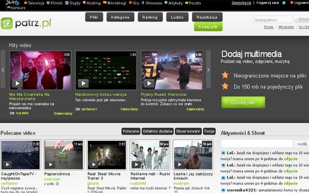
Task: Open the Zarejestruj się link
Action: tap(241, 3)
